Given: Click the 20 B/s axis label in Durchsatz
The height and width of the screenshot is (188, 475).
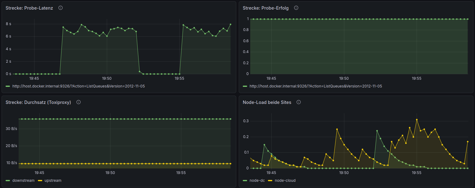Looking at the screenshot, I should coord(11,145).
